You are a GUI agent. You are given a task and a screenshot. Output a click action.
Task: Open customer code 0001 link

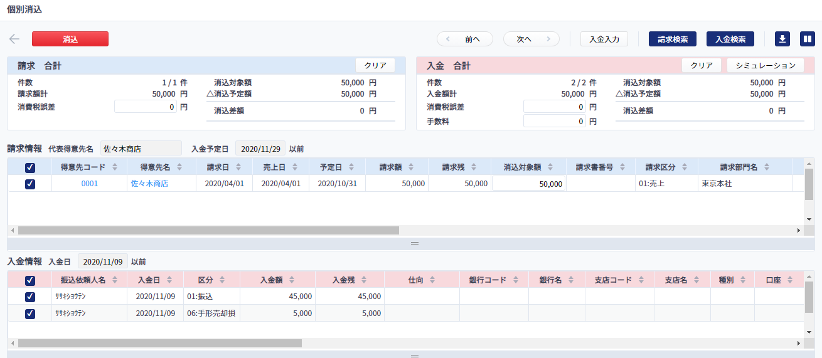pyautogui.click(x=90, y=184)
